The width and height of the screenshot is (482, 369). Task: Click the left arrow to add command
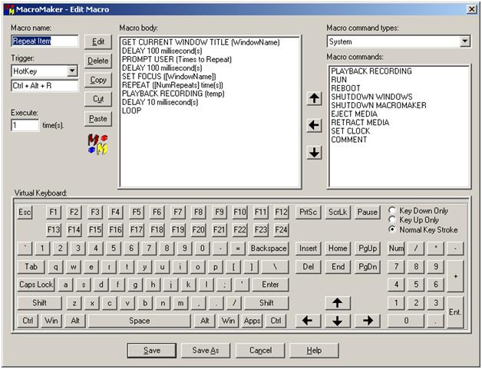pyautogui.click(x=314, y=125)
